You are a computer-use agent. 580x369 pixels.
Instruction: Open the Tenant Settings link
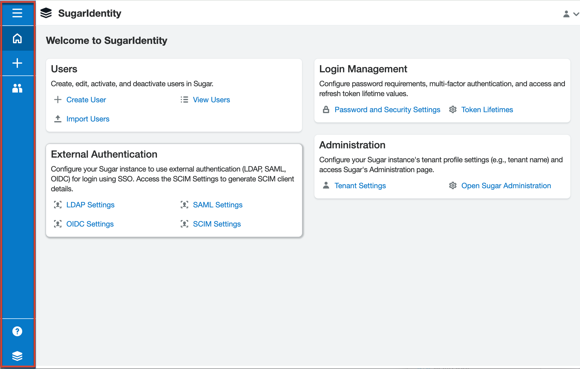tap(360, 186)
